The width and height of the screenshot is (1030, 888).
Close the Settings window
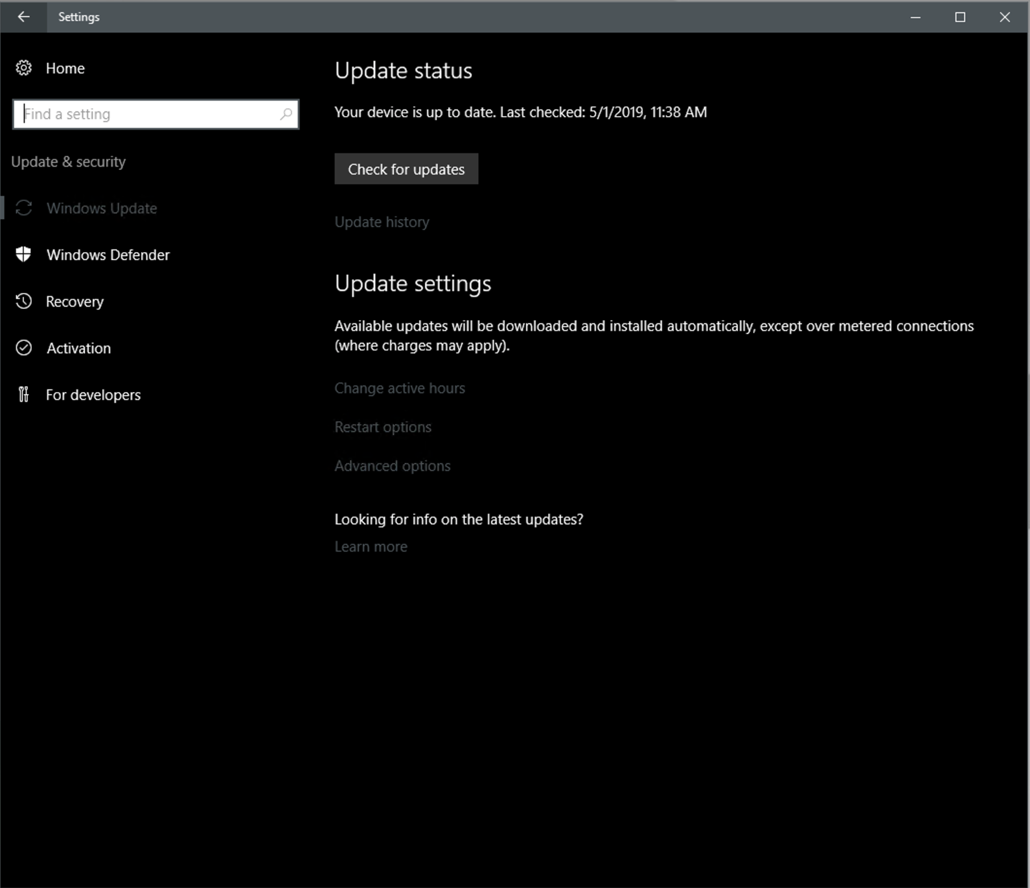point(1005,17)
